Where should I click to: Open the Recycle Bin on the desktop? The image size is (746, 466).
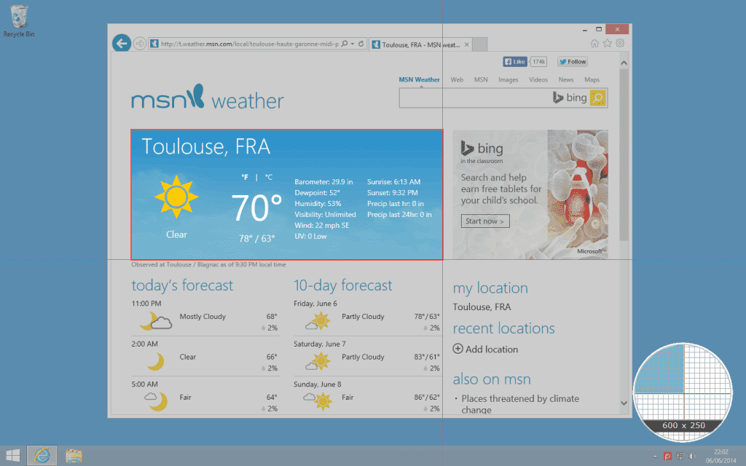tap(18, 16)
